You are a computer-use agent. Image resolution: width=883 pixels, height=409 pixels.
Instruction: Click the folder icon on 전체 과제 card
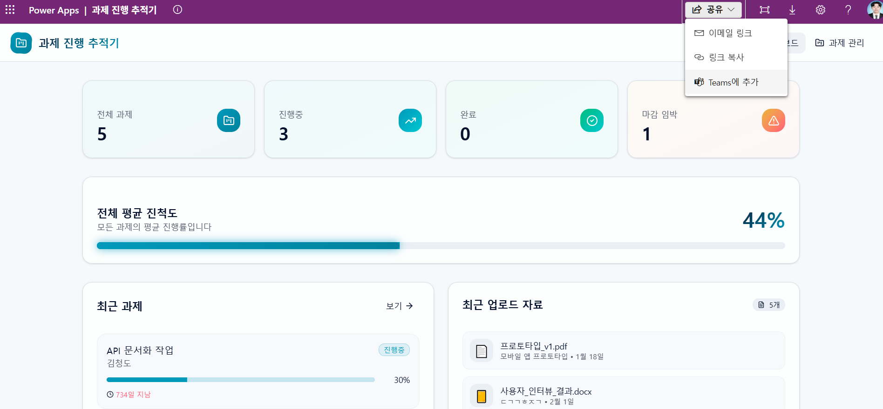coord(229,120)
